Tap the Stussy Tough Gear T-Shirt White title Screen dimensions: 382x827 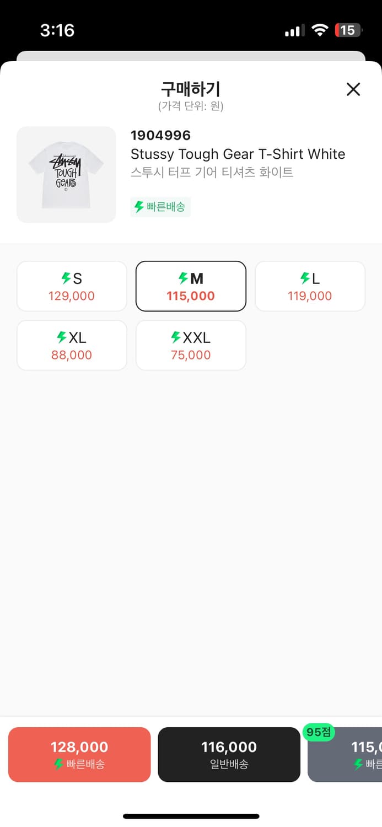pos(238,154)
